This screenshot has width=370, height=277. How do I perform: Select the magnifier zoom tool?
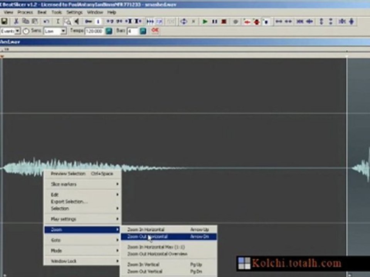(67, 22)
